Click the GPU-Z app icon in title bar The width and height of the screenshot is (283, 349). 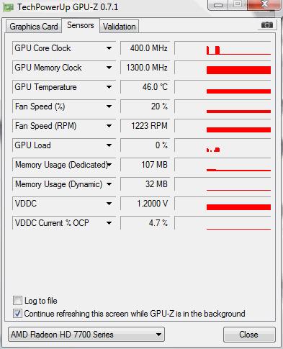[8, 7]
